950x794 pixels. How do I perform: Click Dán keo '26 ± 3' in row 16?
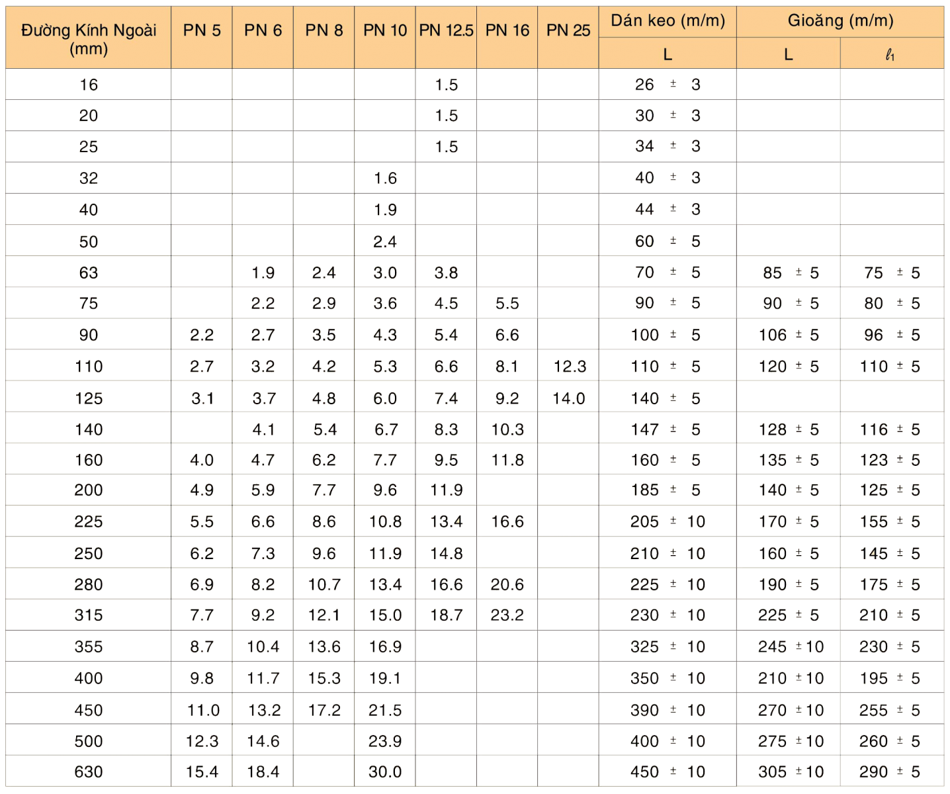pyautogui.click(x=668, y=85)
